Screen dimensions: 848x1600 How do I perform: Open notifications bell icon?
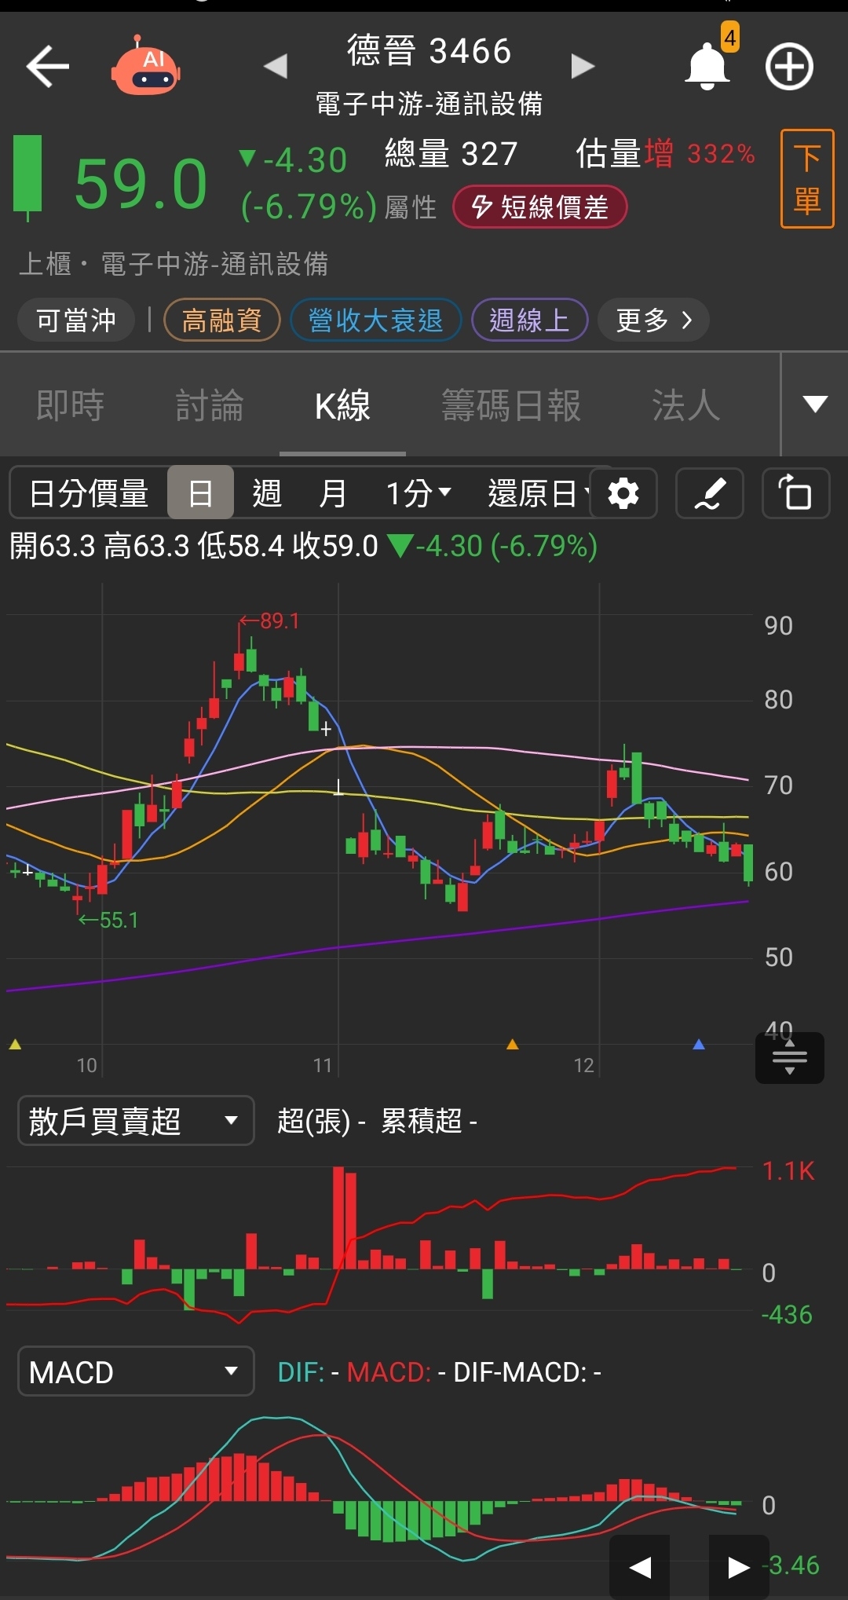[707, 67]
